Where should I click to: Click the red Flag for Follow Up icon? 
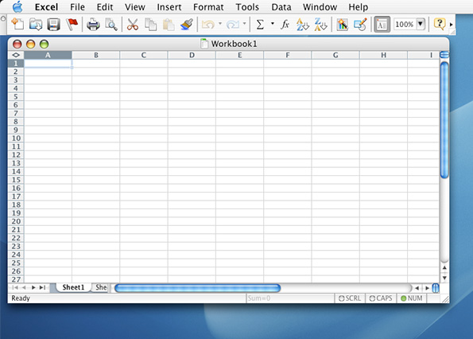(x=72, y=24)
